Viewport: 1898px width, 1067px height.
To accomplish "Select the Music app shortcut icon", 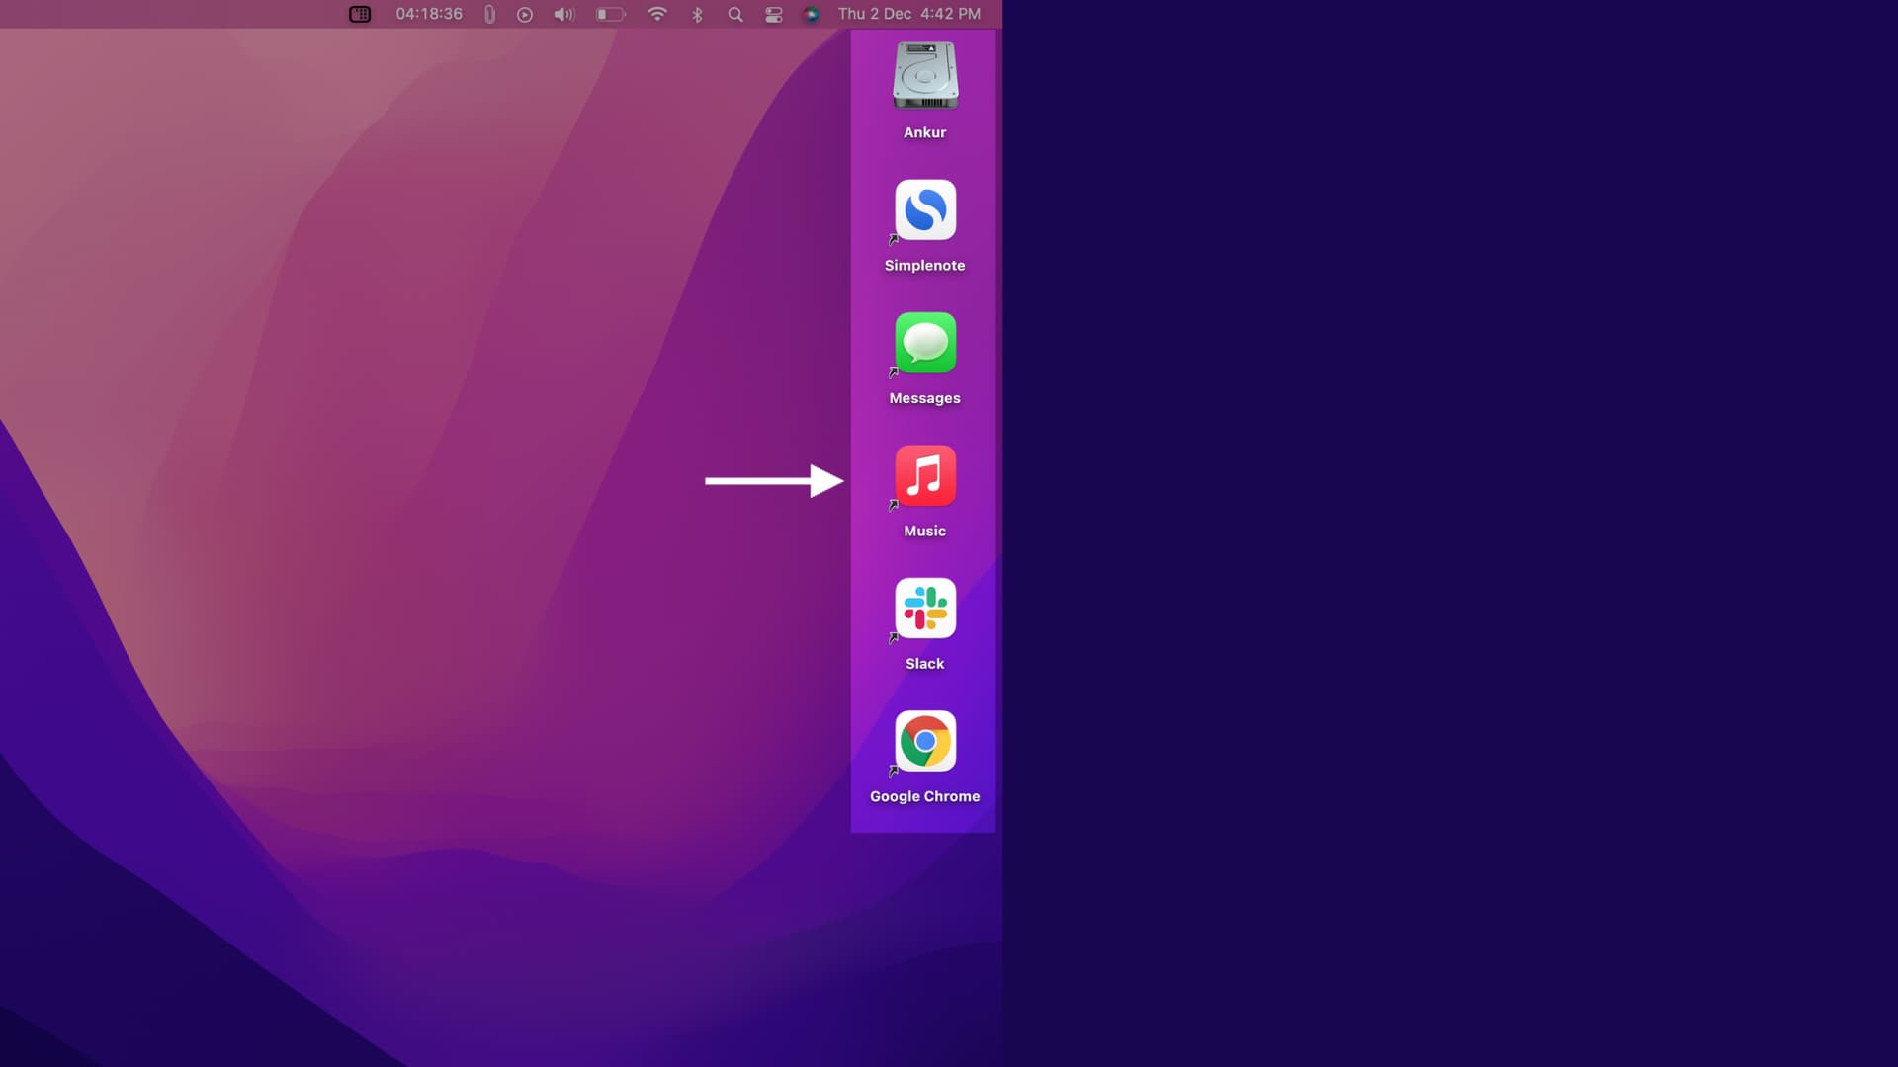I will point(925,475).
